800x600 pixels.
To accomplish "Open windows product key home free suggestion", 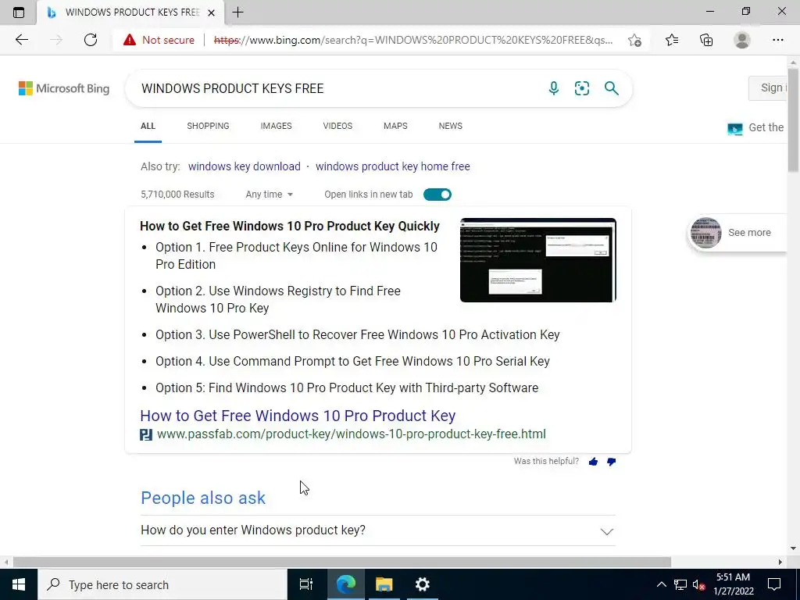I will point(393,166).
